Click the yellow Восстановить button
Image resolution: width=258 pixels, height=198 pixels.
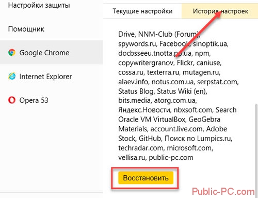click(146, 178)
